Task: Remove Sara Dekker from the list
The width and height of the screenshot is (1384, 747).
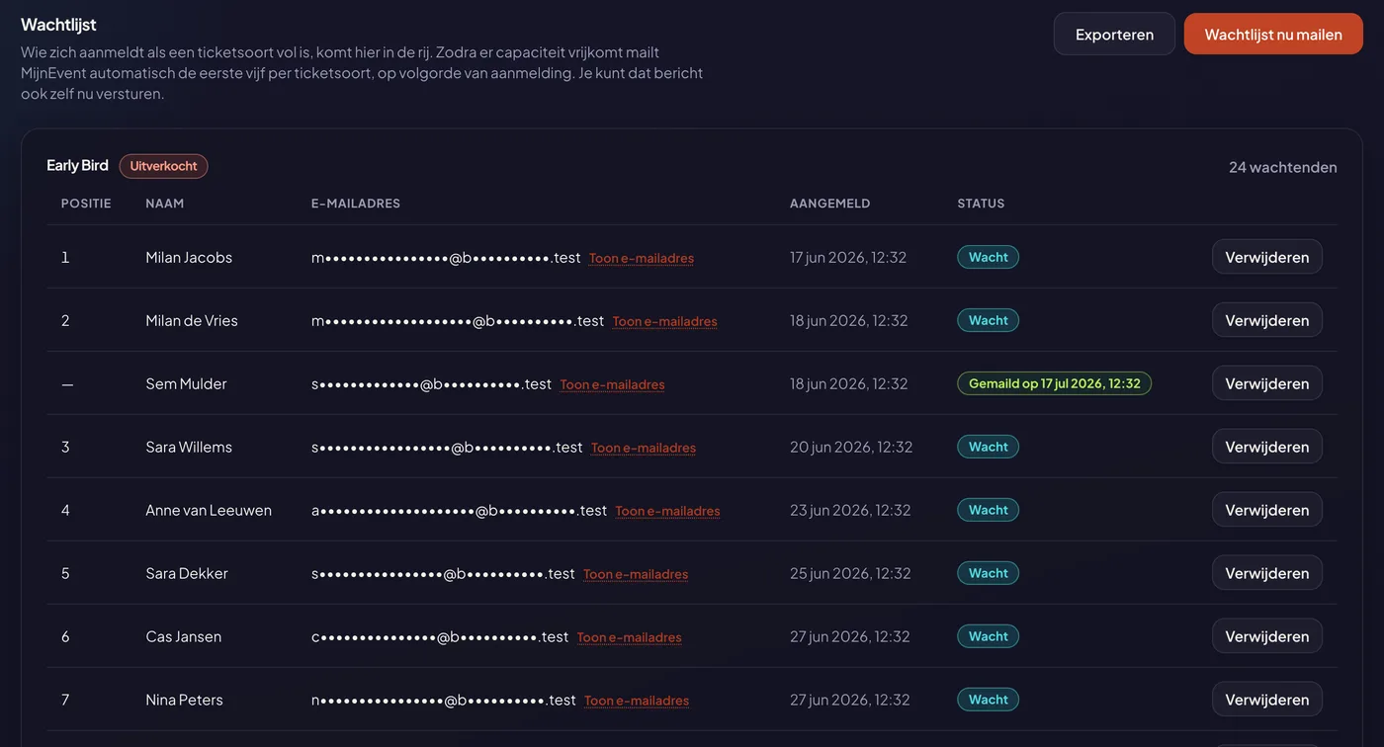Action: click(1266, 573)
